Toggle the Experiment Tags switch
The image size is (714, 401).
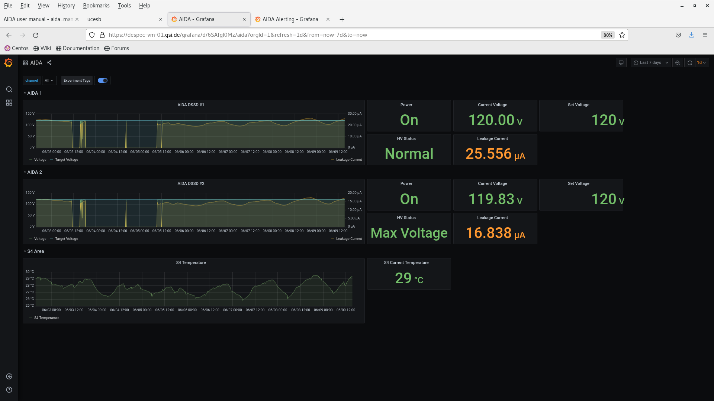(x=102, y=81)
